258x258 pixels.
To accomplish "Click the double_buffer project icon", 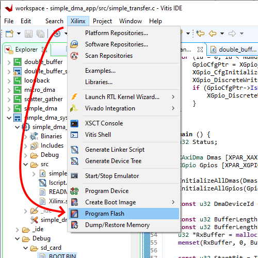I will [18, 62].
